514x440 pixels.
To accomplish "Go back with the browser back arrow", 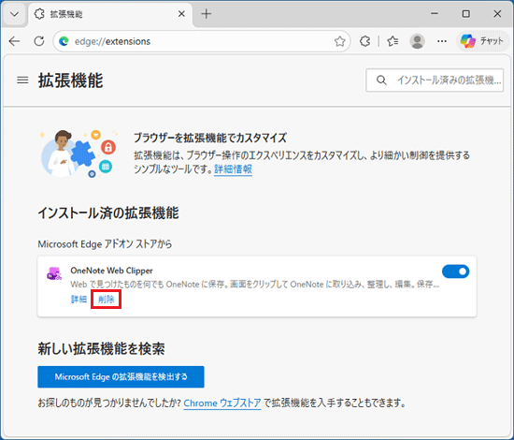I will coord(14,41).
